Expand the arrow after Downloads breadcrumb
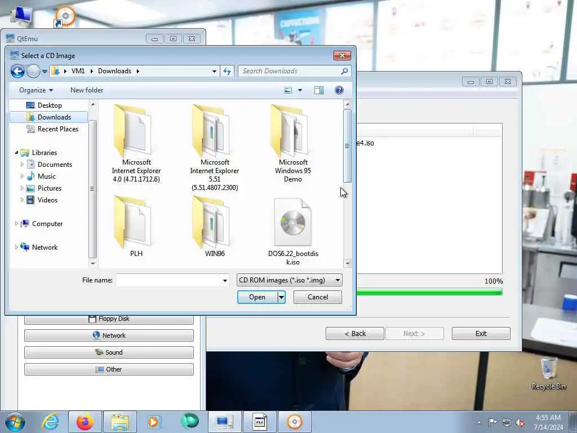The image size is (577, 433). [x=138, y=71]
